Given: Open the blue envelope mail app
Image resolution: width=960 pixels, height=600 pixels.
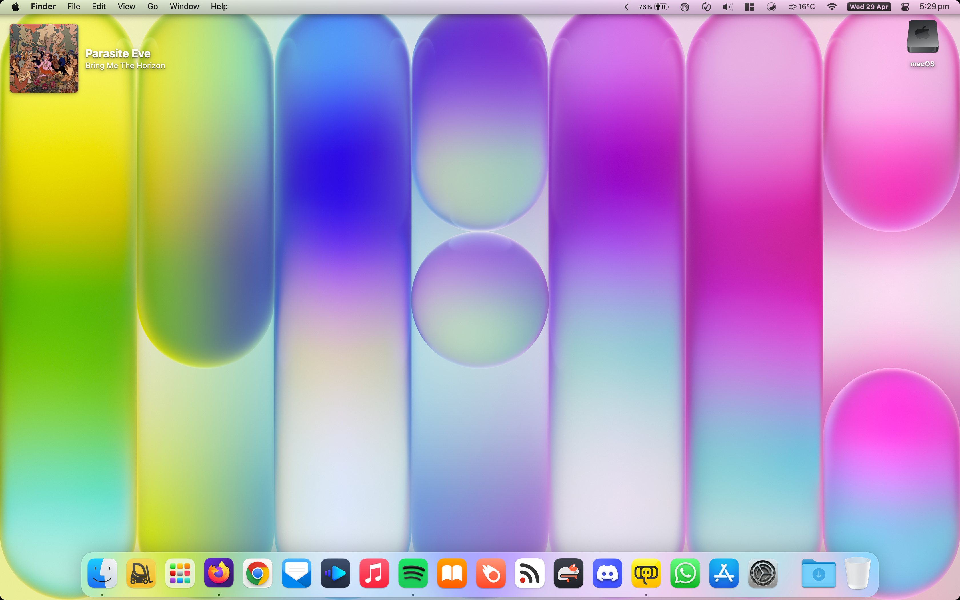Looking at the screenshot, I should pos(296,573).
